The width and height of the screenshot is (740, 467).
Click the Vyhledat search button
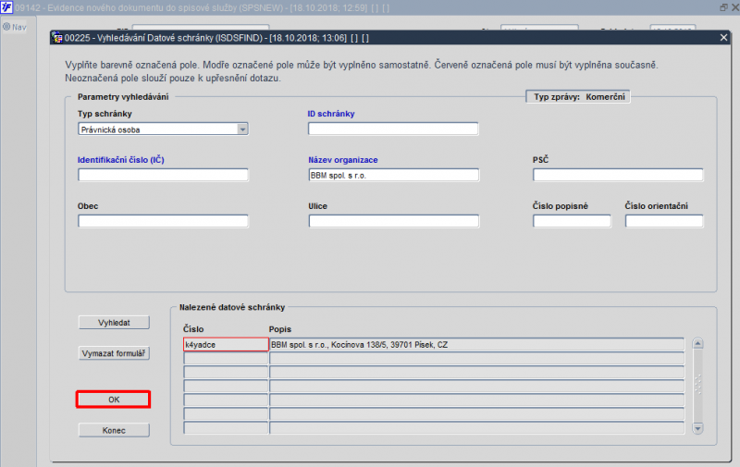coord(114,323)
